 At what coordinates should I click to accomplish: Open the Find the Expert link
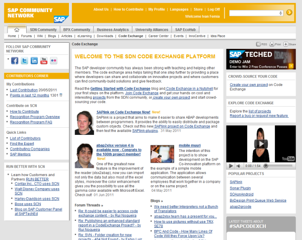tap(22, 143)
